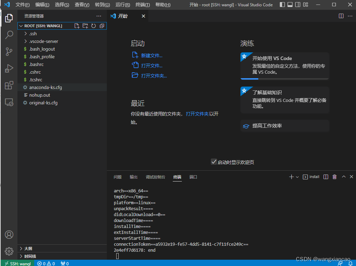Expand the .vscode-server folder

62,41
